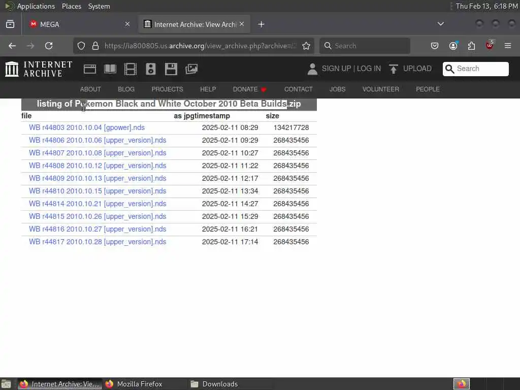Screen dimensions: 520x390
Task: Open the Firefox account icon
Action: click(x=453, y=46)
